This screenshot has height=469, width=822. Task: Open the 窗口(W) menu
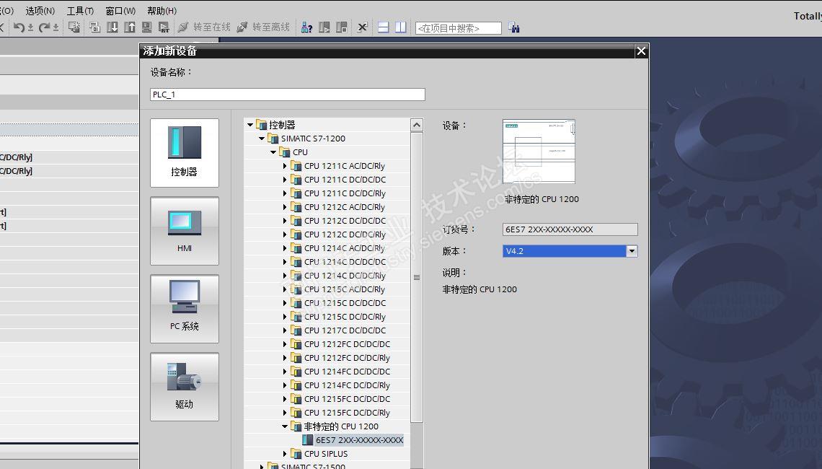pyautogui.click(x=120, y=11)
